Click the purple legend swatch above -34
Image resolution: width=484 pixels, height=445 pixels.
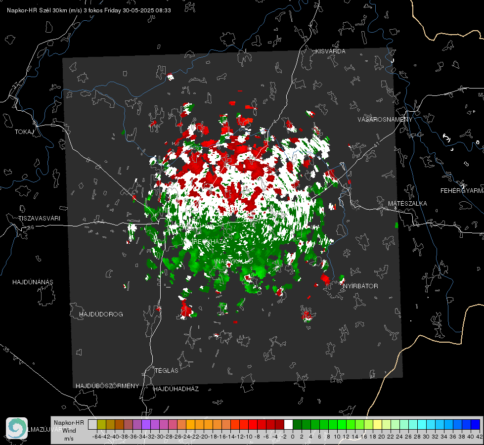click(146, 424)
